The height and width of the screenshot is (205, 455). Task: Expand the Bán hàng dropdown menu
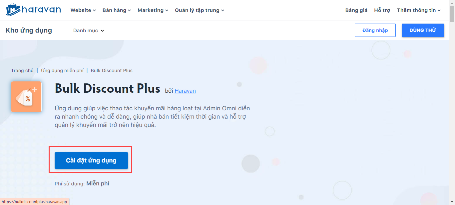click(117, 10)
